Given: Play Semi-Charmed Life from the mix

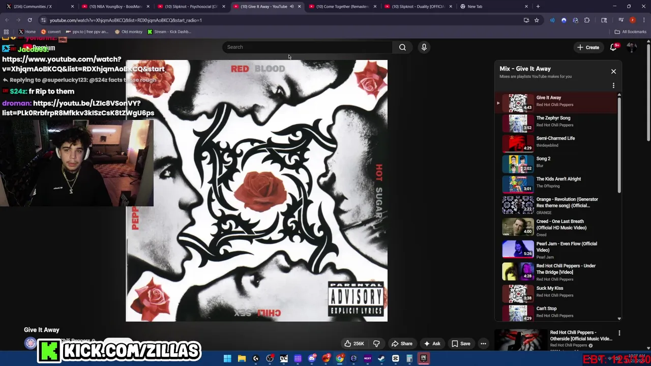Looking at the screenshot, I should tap(557, 143).
